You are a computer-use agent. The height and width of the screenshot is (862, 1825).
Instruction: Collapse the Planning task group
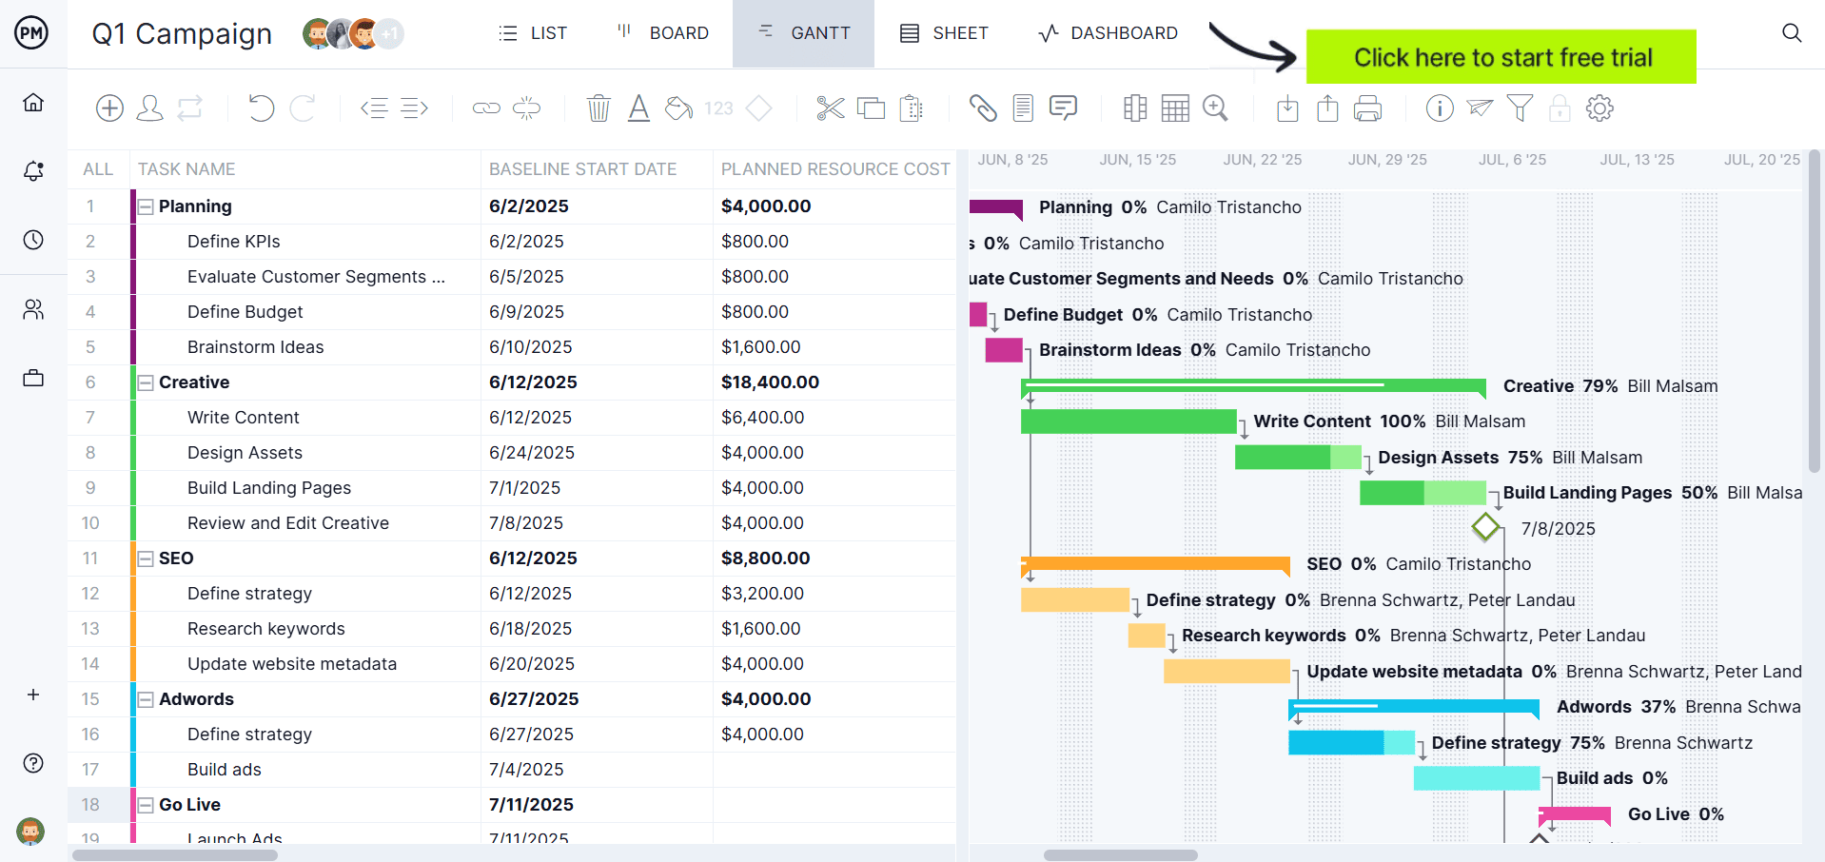point(145,206)
